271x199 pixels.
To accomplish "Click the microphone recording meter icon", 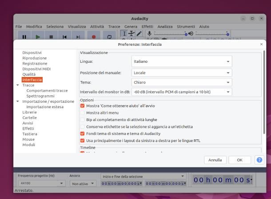I will pos(150,33).
